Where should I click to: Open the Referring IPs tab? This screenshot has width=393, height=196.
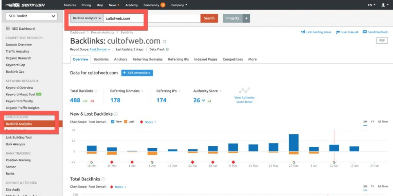click(178, 59)
